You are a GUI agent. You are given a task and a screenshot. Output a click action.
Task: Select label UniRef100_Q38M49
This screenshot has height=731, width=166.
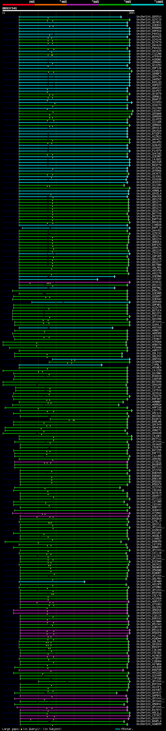point(149,362)
